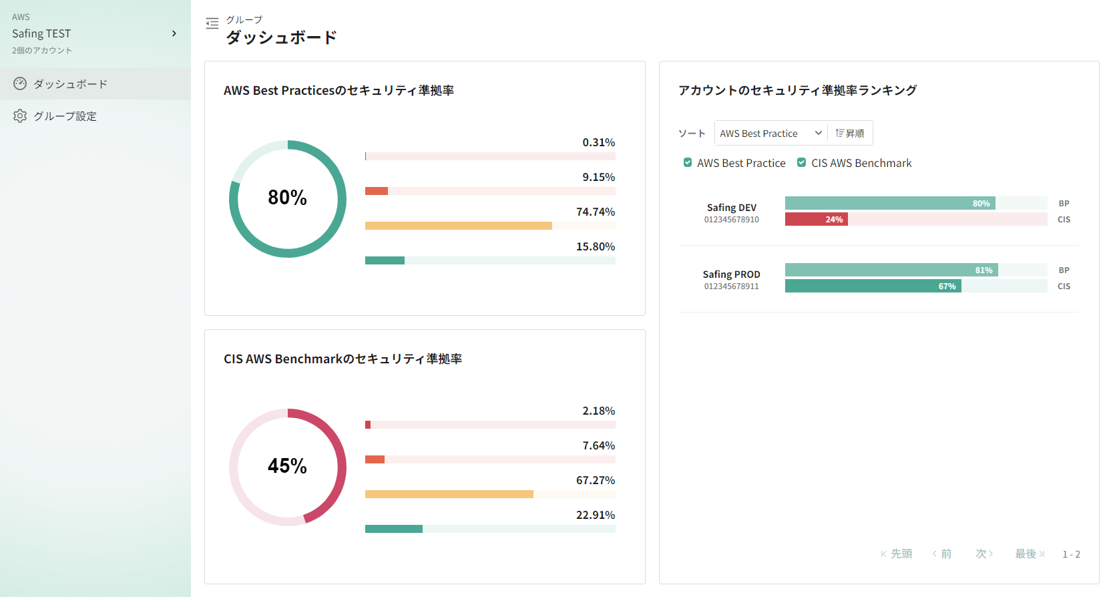Image resolution: width=1111 pixels, height=597 pixels.
Task: Click the dashboard gauge icon in sidebar
Action: 20,83
